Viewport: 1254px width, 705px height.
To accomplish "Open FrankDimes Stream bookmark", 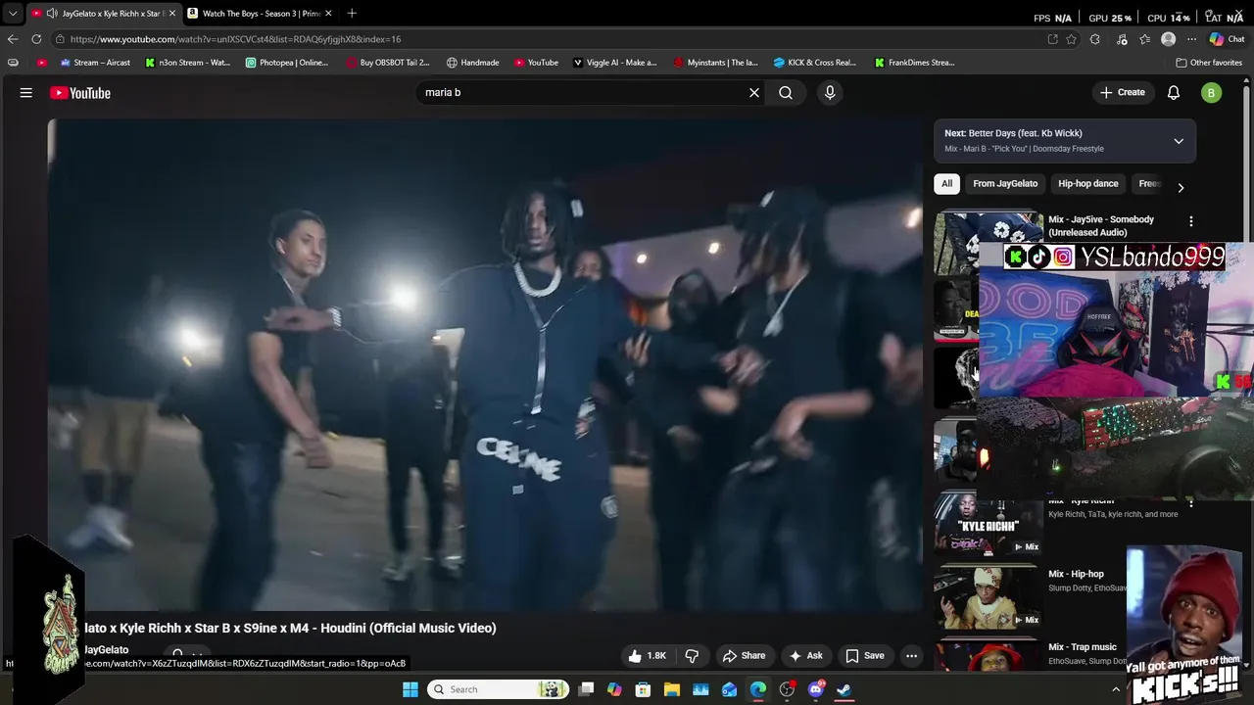I will pyautogui.click(x=915, y=63).
